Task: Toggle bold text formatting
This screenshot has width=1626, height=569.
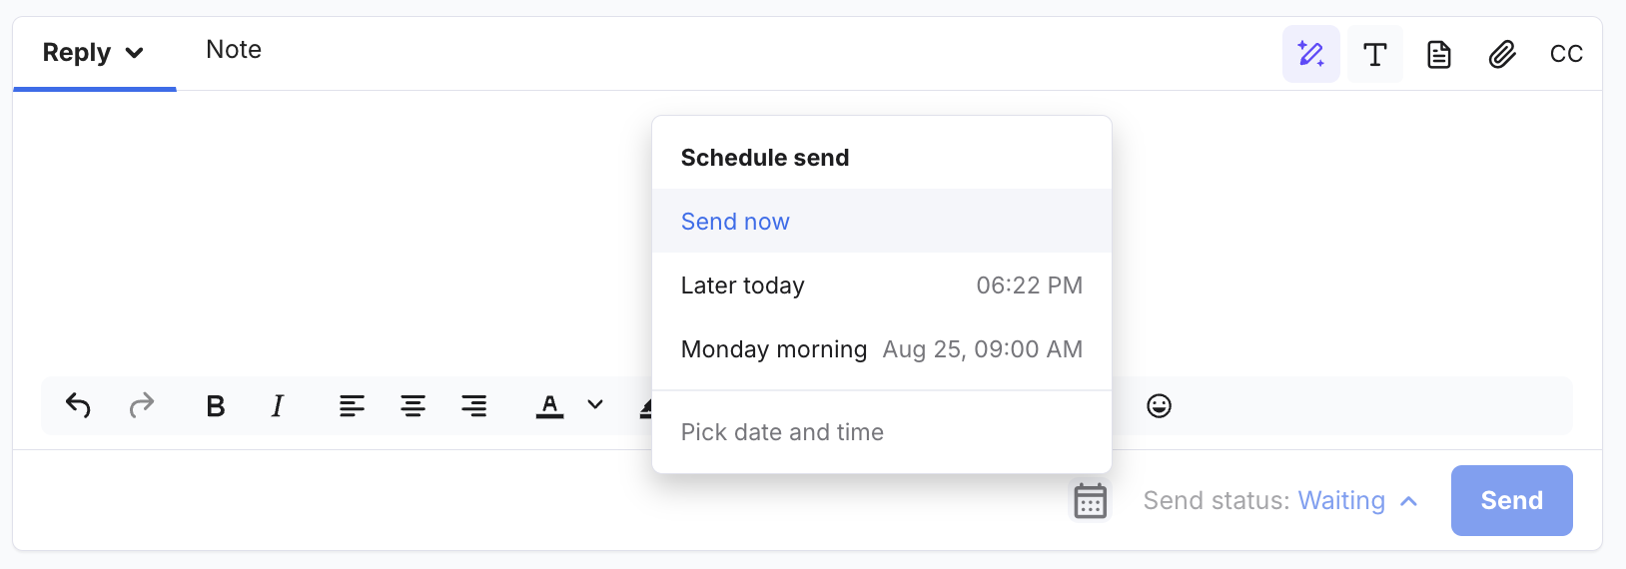Action: (x=215, y=406)
